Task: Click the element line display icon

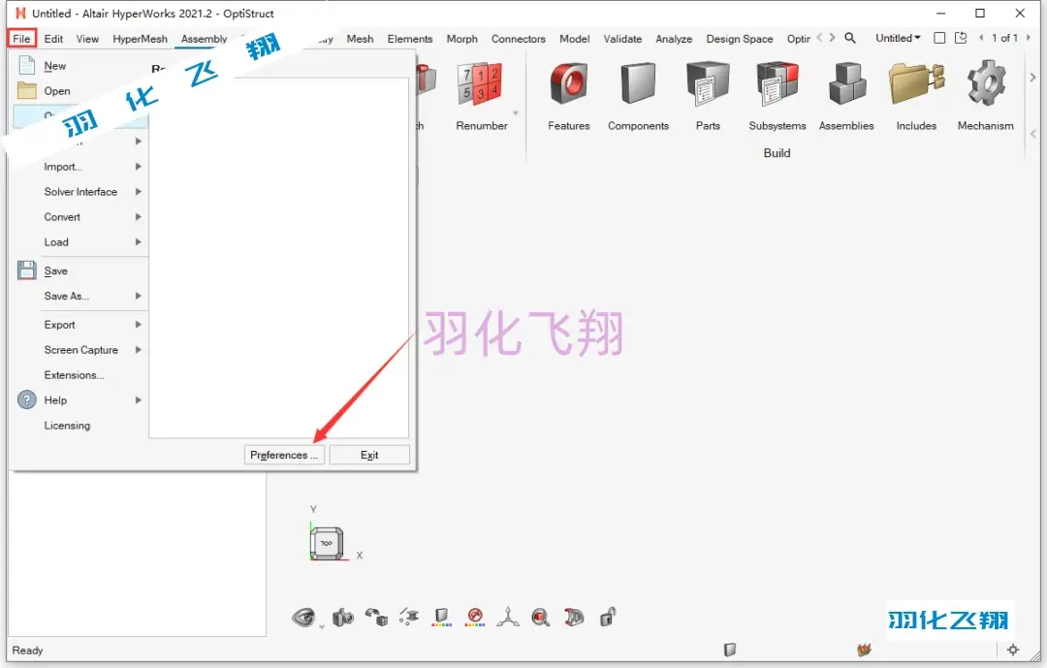Action: click(x=409, y=618)
